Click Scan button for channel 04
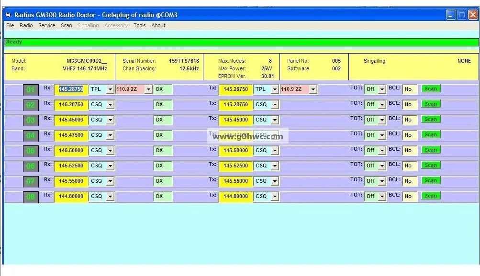Screen dimensions: 480x276 click(x=431, y=134)
